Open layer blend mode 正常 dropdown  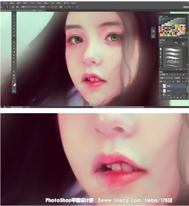pos(166,78)
